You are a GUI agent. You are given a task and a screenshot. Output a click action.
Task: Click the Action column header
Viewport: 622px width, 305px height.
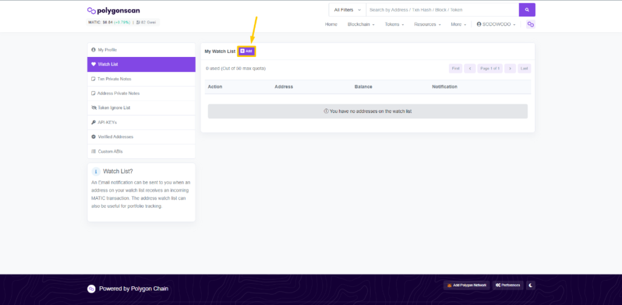215,87
